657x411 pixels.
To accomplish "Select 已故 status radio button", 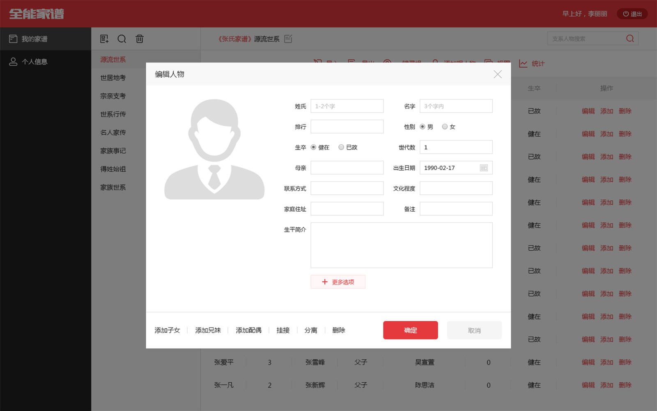I will coord(341,147).
